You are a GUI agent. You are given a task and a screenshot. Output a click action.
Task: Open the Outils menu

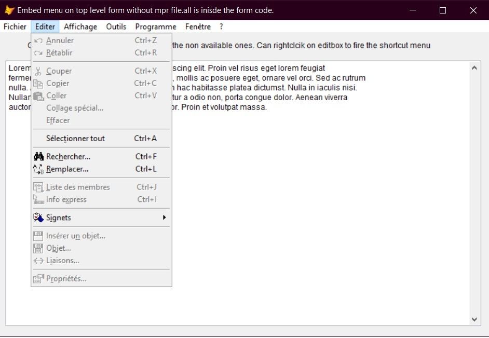tap(115, 26)
